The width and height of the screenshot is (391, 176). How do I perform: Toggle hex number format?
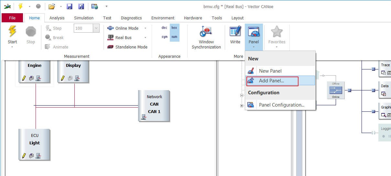174,28
